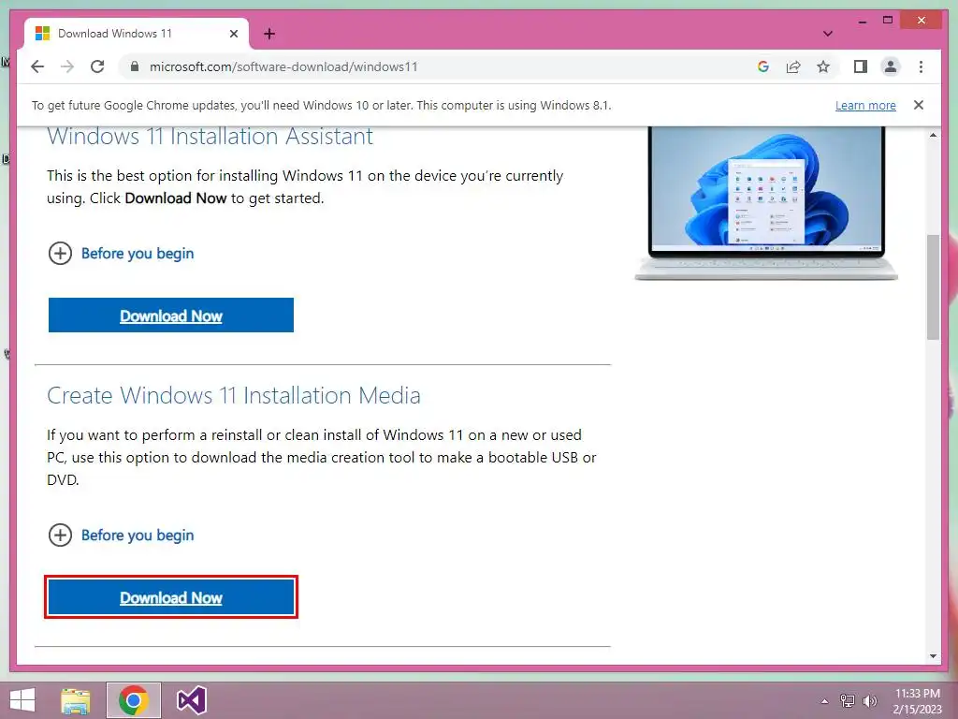Image resolution: width=958 pixels, height=719 pixels.
Task: Dismiss the Chrome update notification bar
Action: [x=919, y=105]
